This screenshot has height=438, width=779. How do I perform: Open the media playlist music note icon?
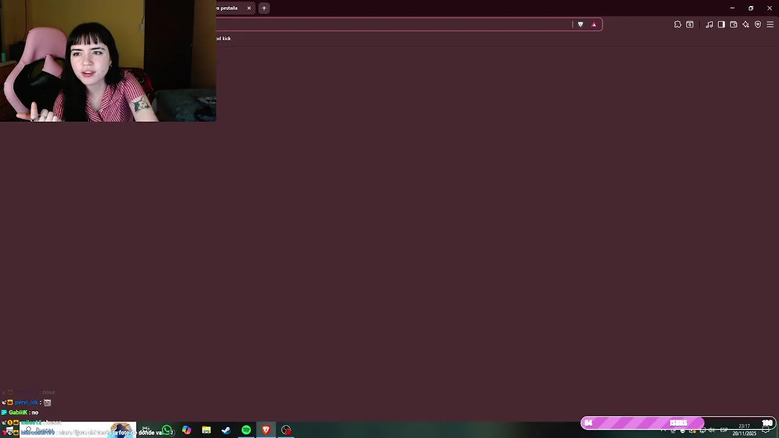click(x=709, y=24)
